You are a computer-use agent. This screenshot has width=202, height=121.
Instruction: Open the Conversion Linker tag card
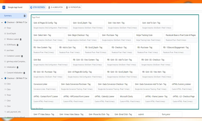click(x=45, y=86)
